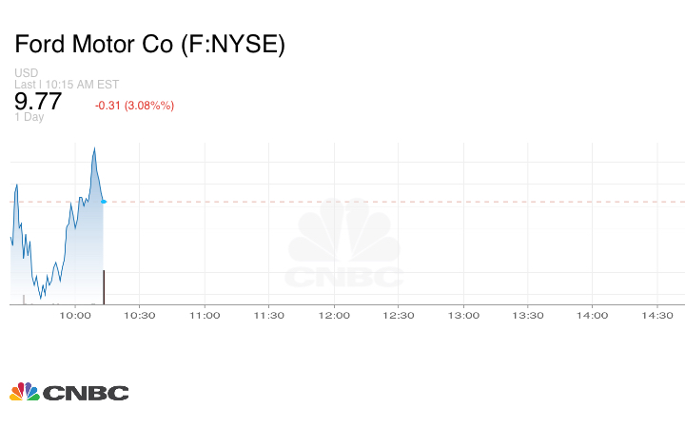Select the 1 Day range label
The image size is (685, 428).
tap(29, 118)
